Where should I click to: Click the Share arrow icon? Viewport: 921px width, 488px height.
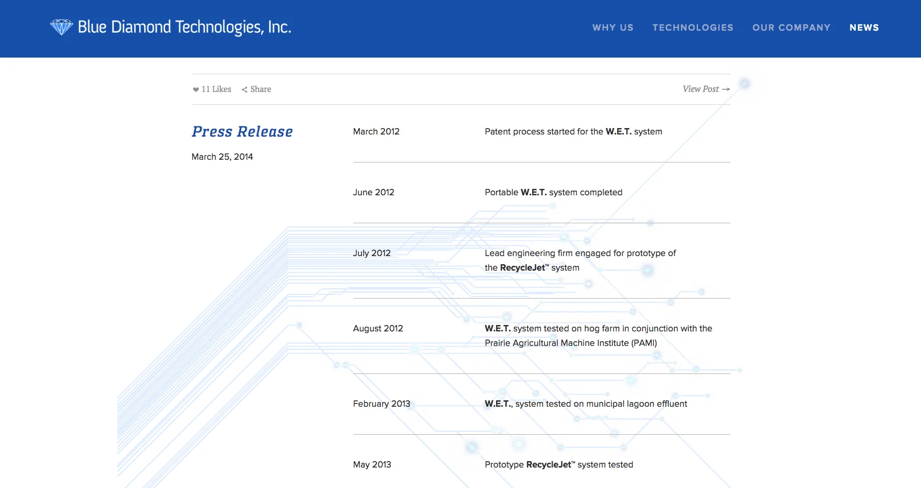[245, 89]
